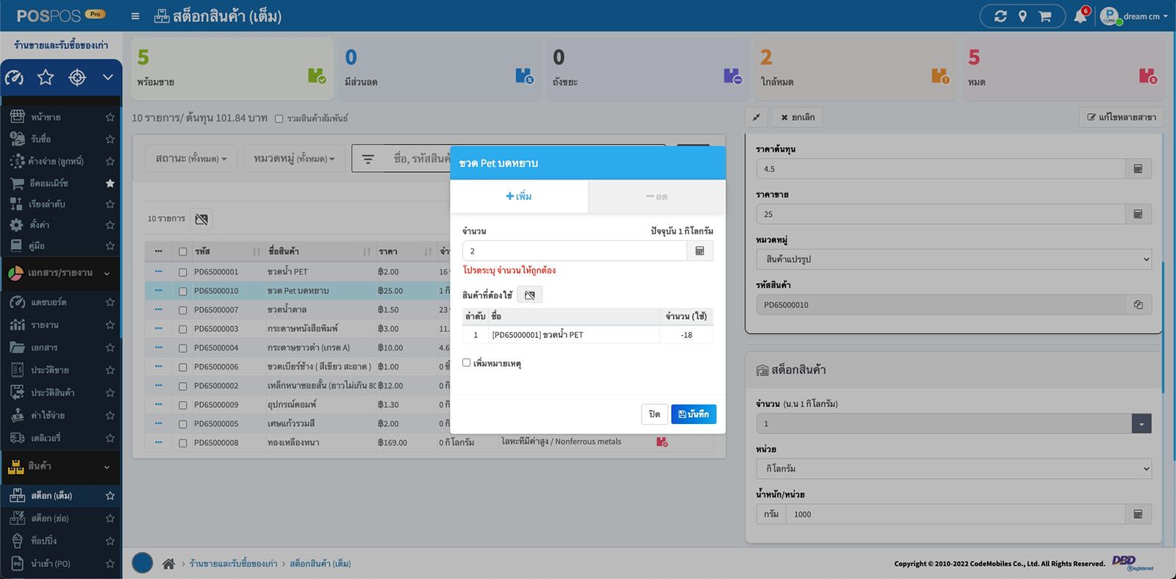Expand the หน่วย กิโลกรัม dropdown
Screen dimensions: 1176x579
click(x=953, y=469)
